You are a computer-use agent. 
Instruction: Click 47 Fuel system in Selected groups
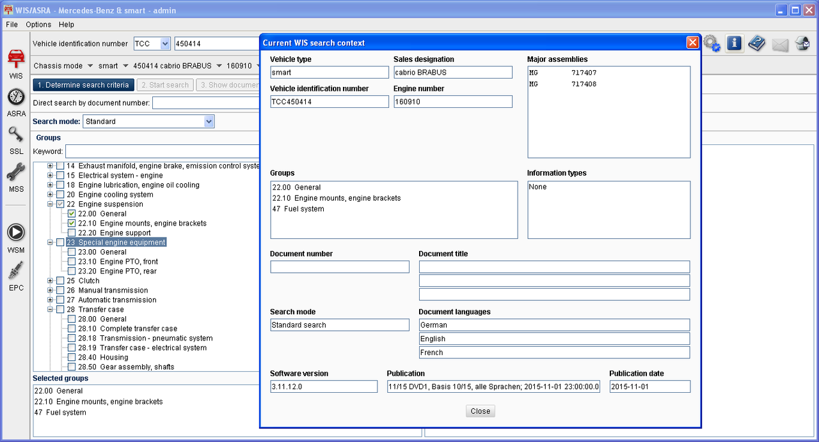pyautogui.click(x=60, y=413)
